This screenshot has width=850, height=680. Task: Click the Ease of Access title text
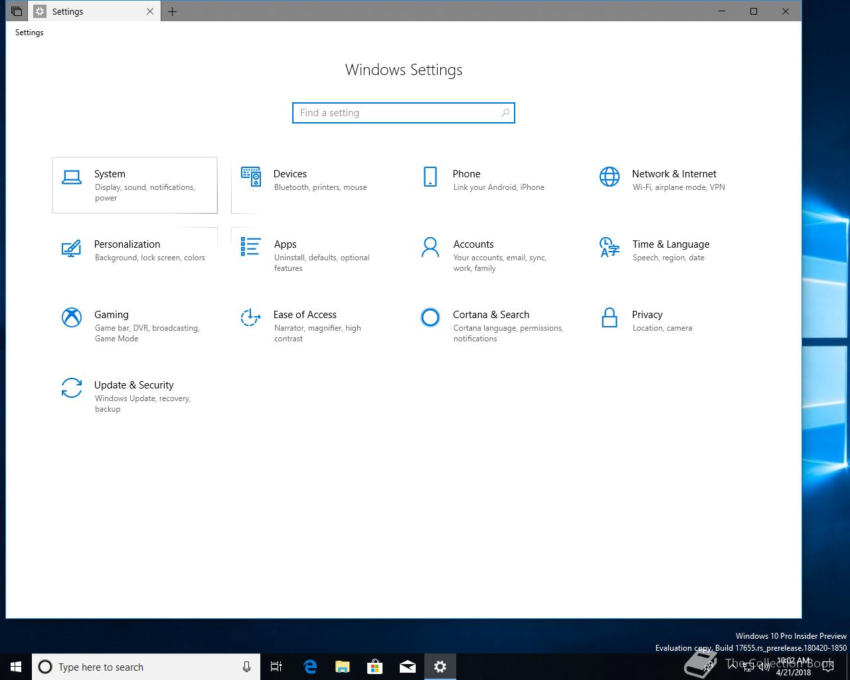(305, 315)
